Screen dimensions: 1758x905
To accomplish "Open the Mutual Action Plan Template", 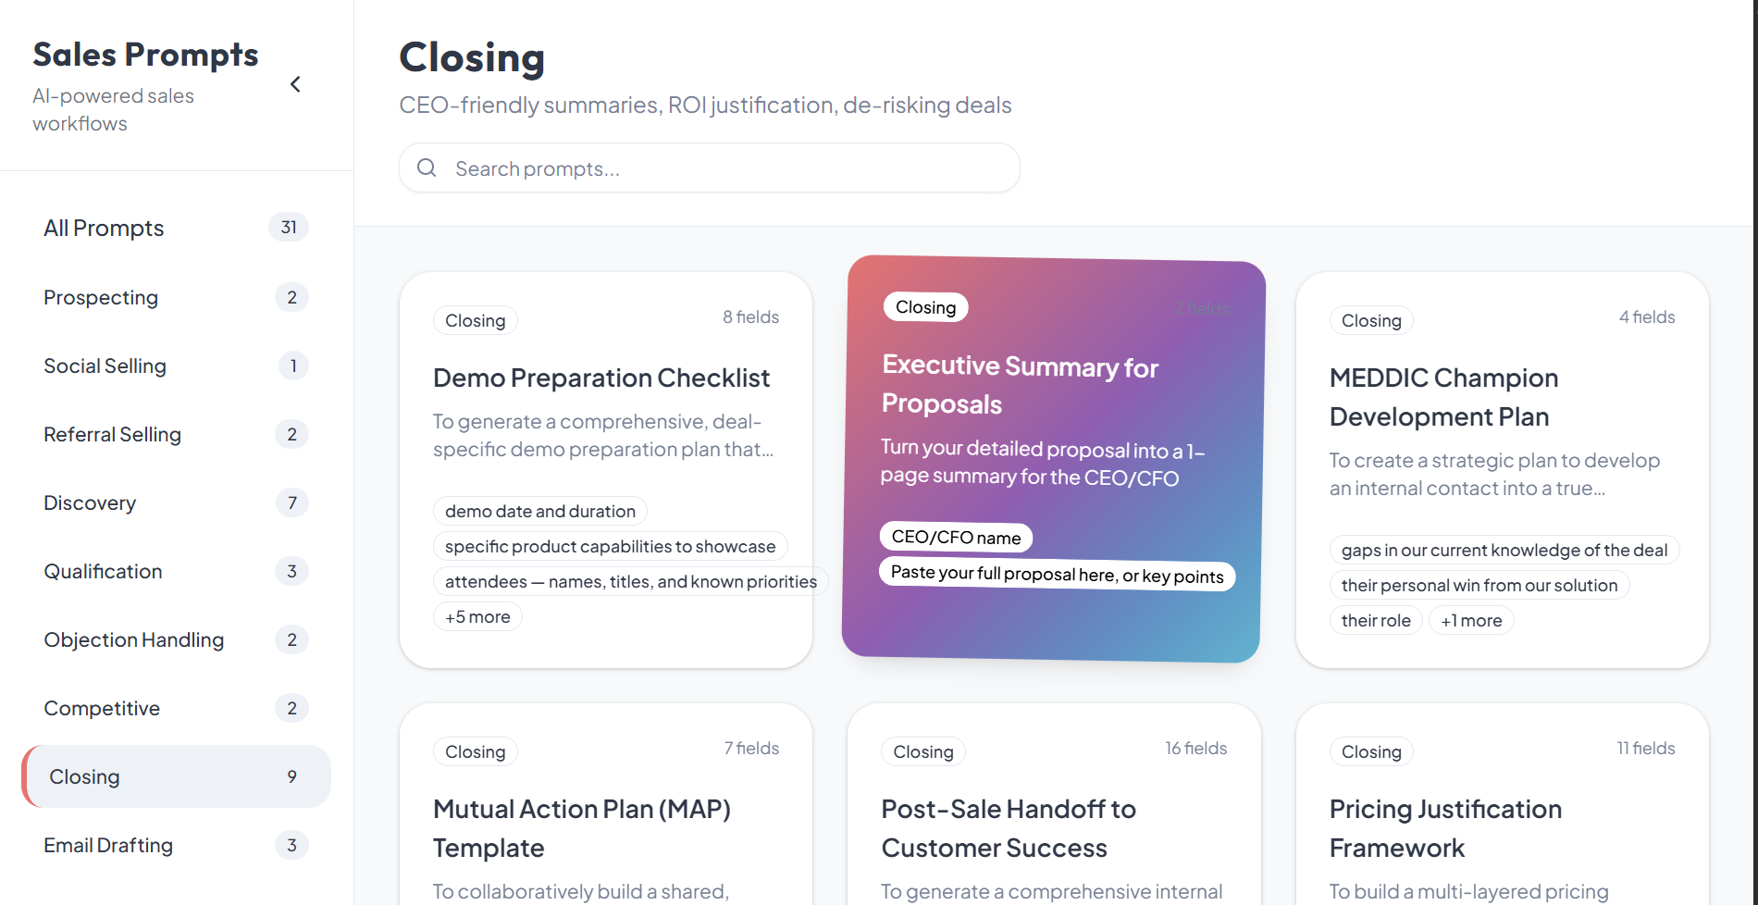I will click(x=606, y=827).
